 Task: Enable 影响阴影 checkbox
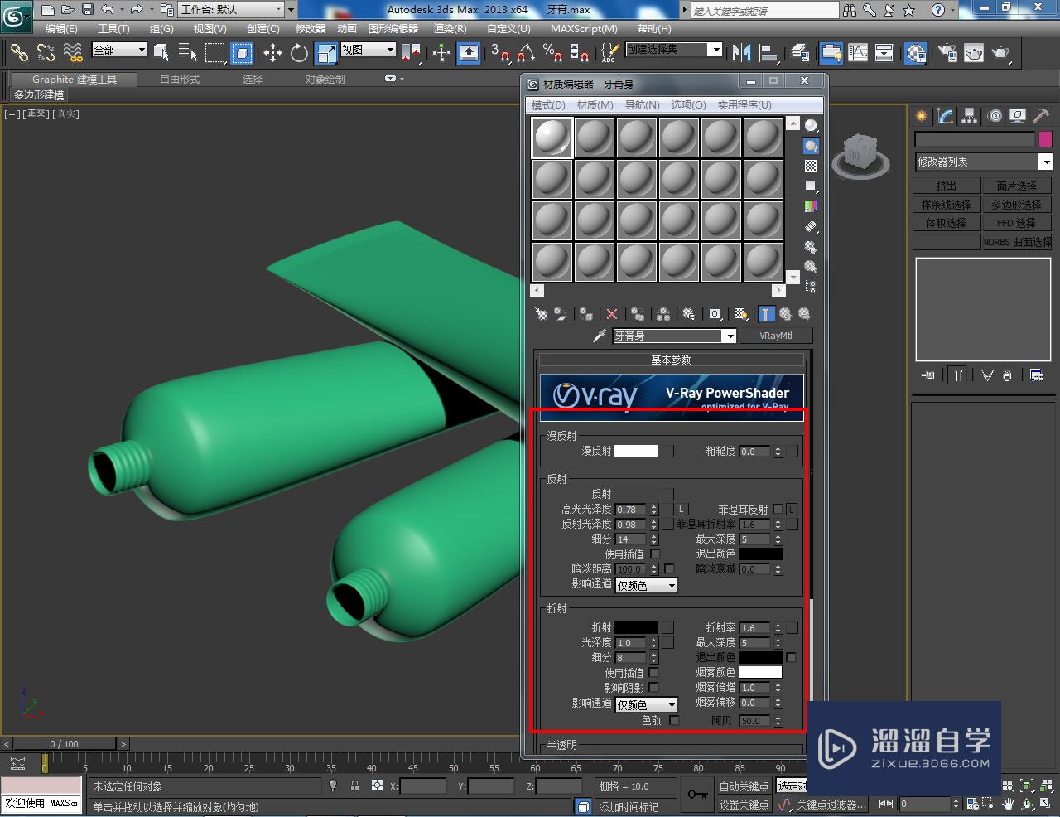[653, 687]
